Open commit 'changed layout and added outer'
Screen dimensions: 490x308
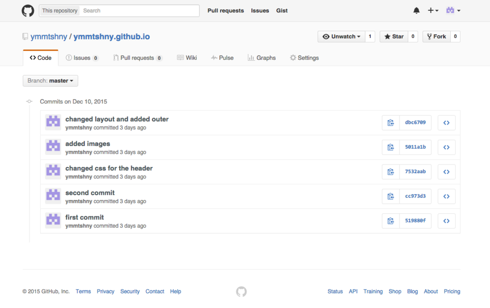click(117, 119)
